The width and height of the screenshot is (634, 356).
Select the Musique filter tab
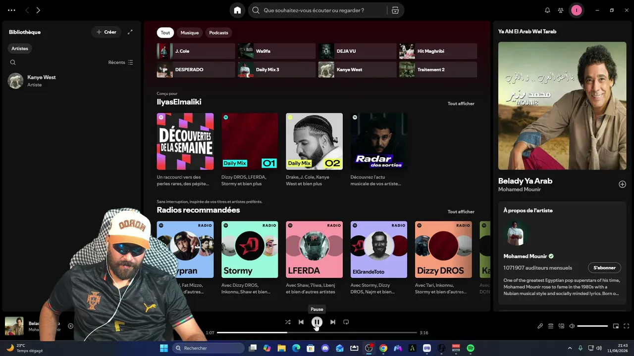tap(189, 33)
